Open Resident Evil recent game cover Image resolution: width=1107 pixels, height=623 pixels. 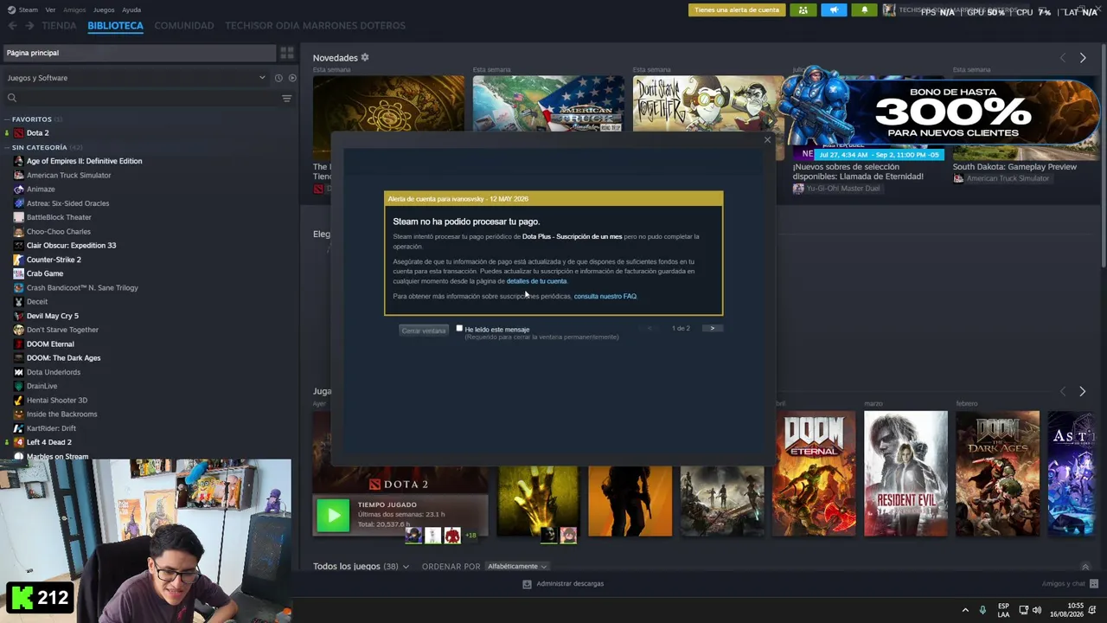[x=905, y=473]
